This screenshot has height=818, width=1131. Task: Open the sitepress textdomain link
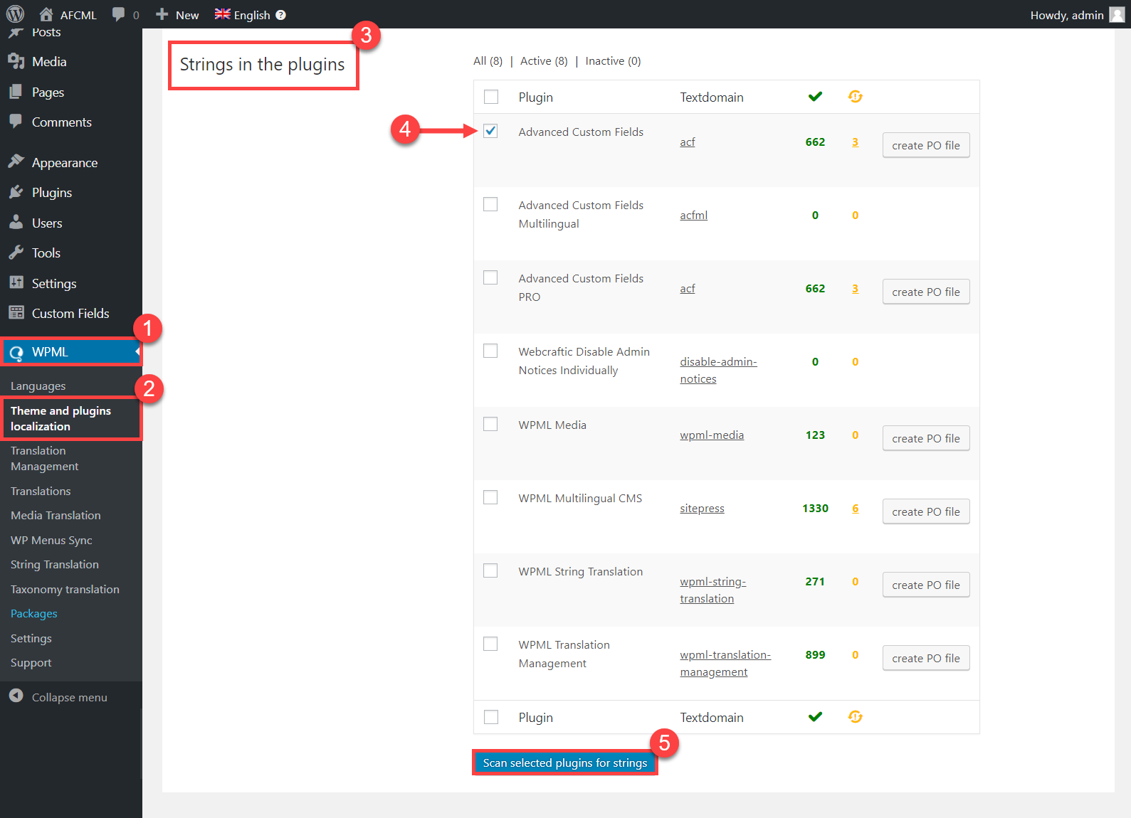(702, 508)
